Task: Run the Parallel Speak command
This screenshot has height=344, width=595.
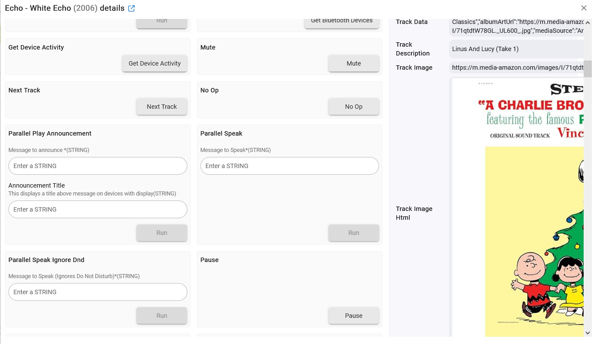Action: click(353, 233)
